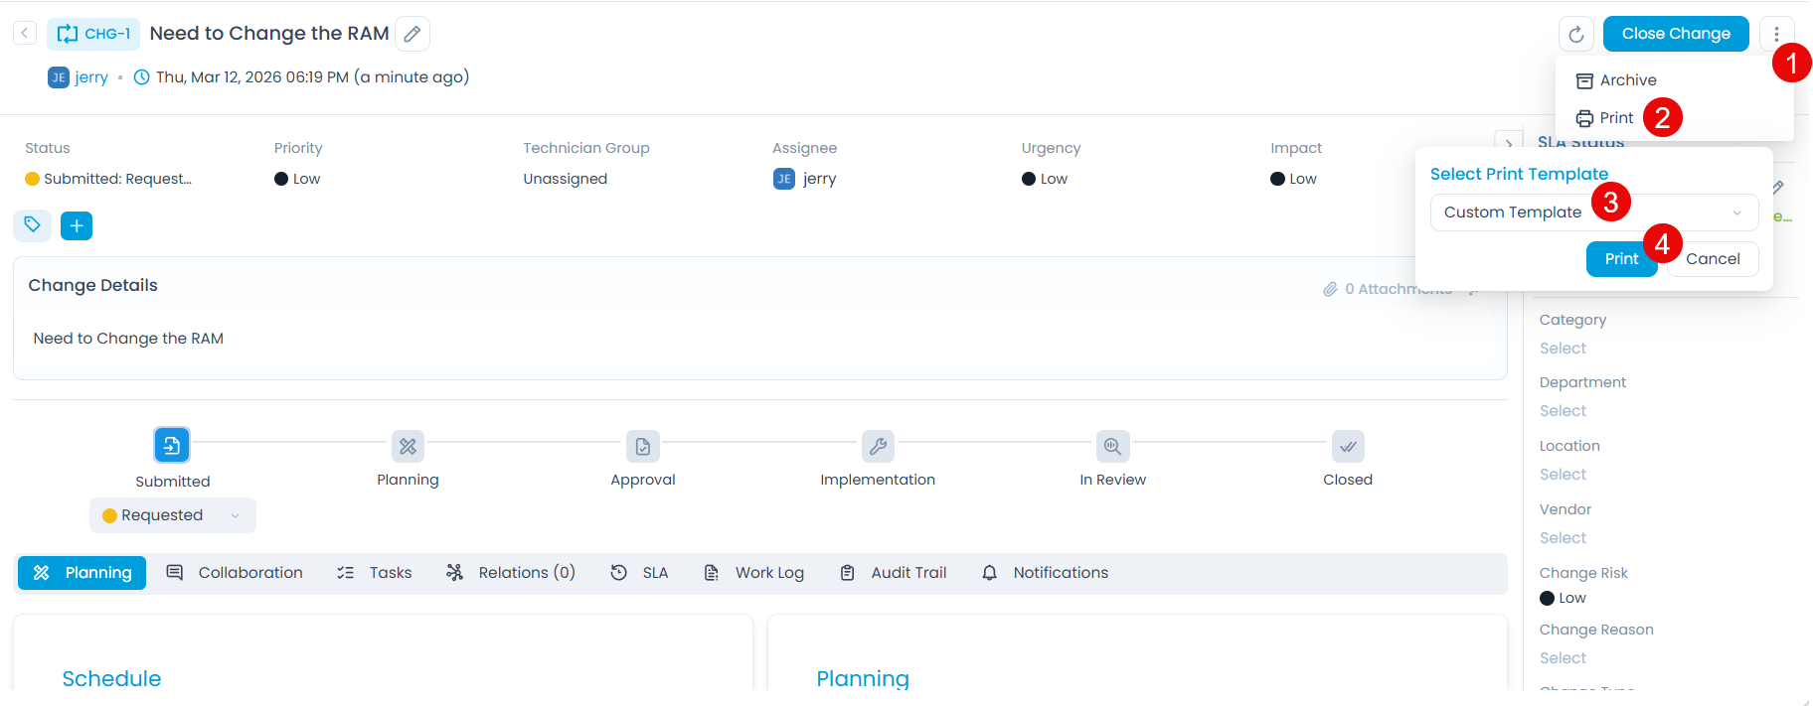Open the Category Select dropdown
The image size is (1813, 706).
coord(1563,349)
